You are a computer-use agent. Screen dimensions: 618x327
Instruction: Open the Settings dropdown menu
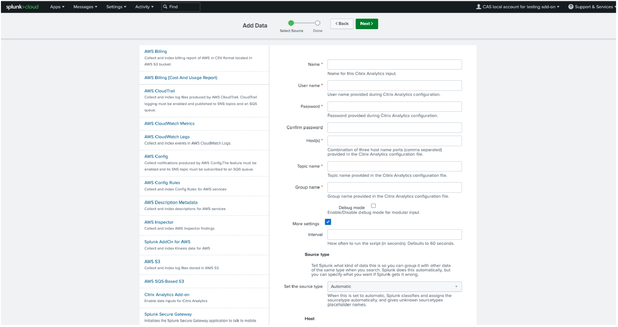pos(116,7)
